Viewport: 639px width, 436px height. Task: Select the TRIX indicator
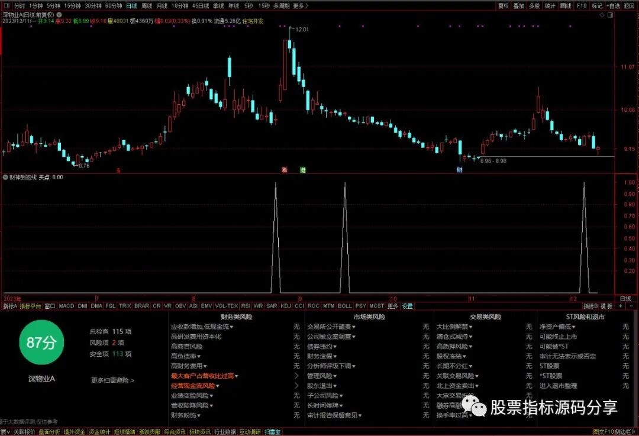(x=125, y=306)
